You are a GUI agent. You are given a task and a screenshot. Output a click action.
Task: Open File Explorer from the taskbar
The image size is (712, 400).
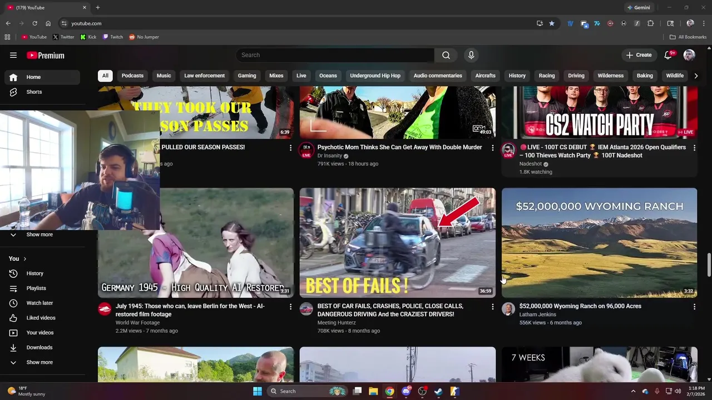pyautogui.click(x=373, y=391)
